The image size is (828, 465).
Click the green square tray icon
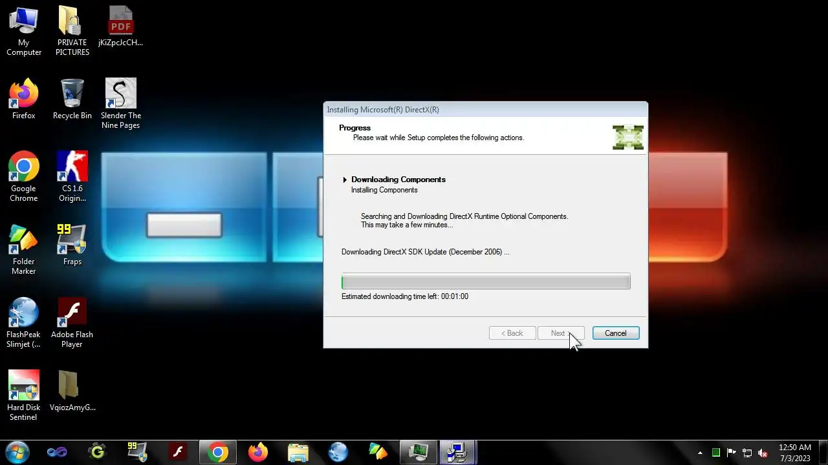pyautogui.click(x=716, y=453)
